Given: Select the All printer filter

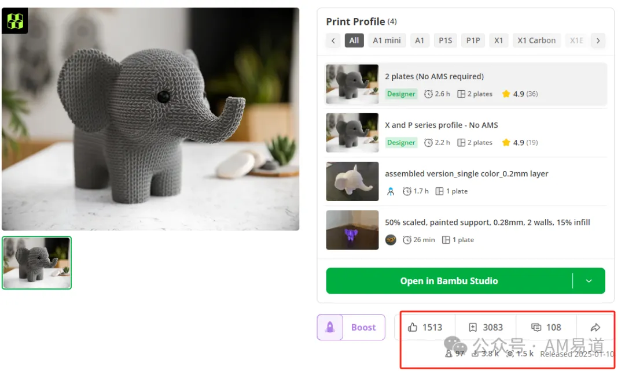Looking at the screenshot, I should [354, 40].
